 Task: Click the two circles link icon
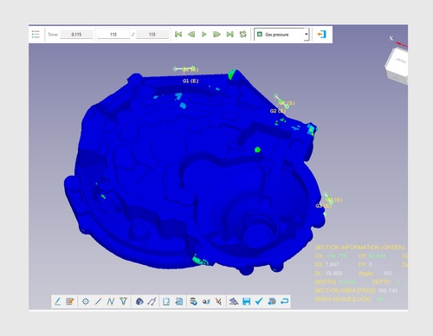point(206,301)
